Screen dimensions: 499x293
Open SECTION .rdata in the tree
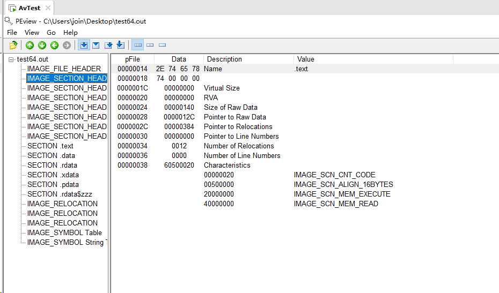pos(52,165)
